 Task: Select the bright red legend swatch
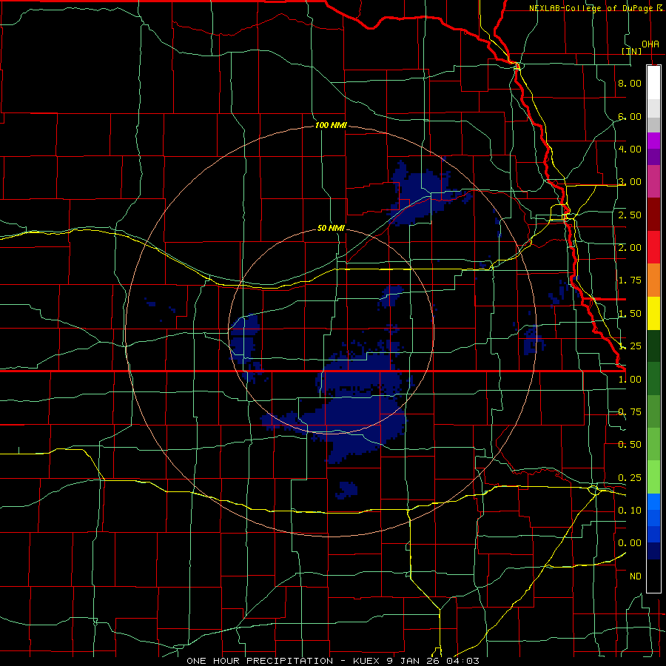click(x=653, y=247)
